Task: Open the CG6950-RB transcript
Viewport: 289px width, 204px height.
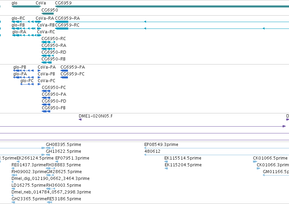Action: click(x=53, y=59)
